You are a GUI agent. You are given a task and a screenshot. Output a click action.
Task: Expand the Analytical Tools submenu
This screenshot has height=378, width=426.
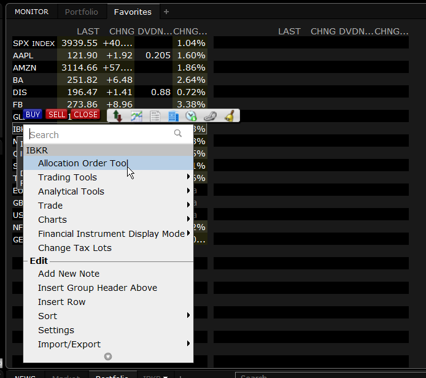108,191
